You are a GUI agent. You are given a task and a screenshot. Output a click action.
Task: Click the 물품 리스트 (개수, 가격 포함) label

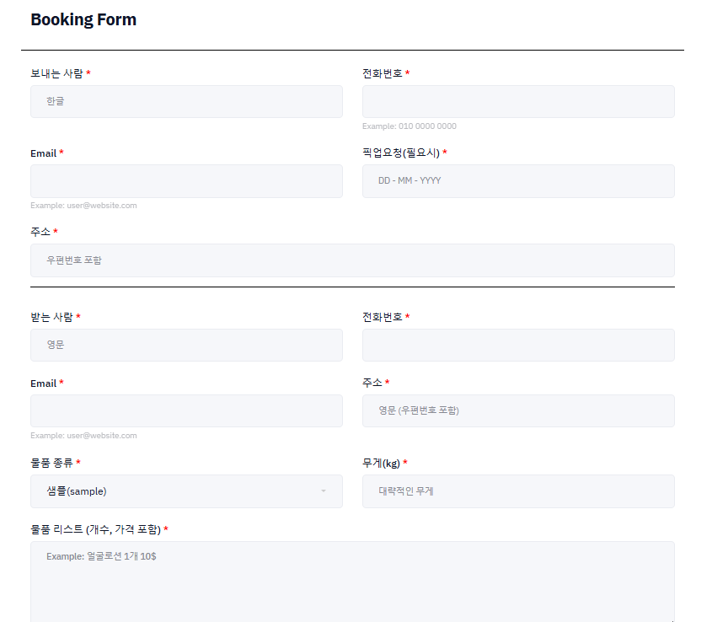[95, 529]
